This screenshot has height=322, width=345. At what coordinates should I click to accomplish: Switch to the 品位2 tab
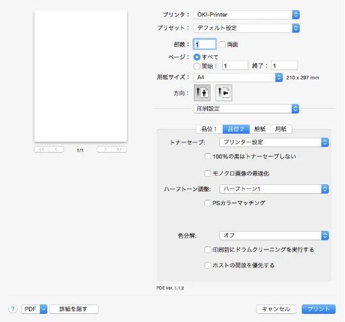236,129
